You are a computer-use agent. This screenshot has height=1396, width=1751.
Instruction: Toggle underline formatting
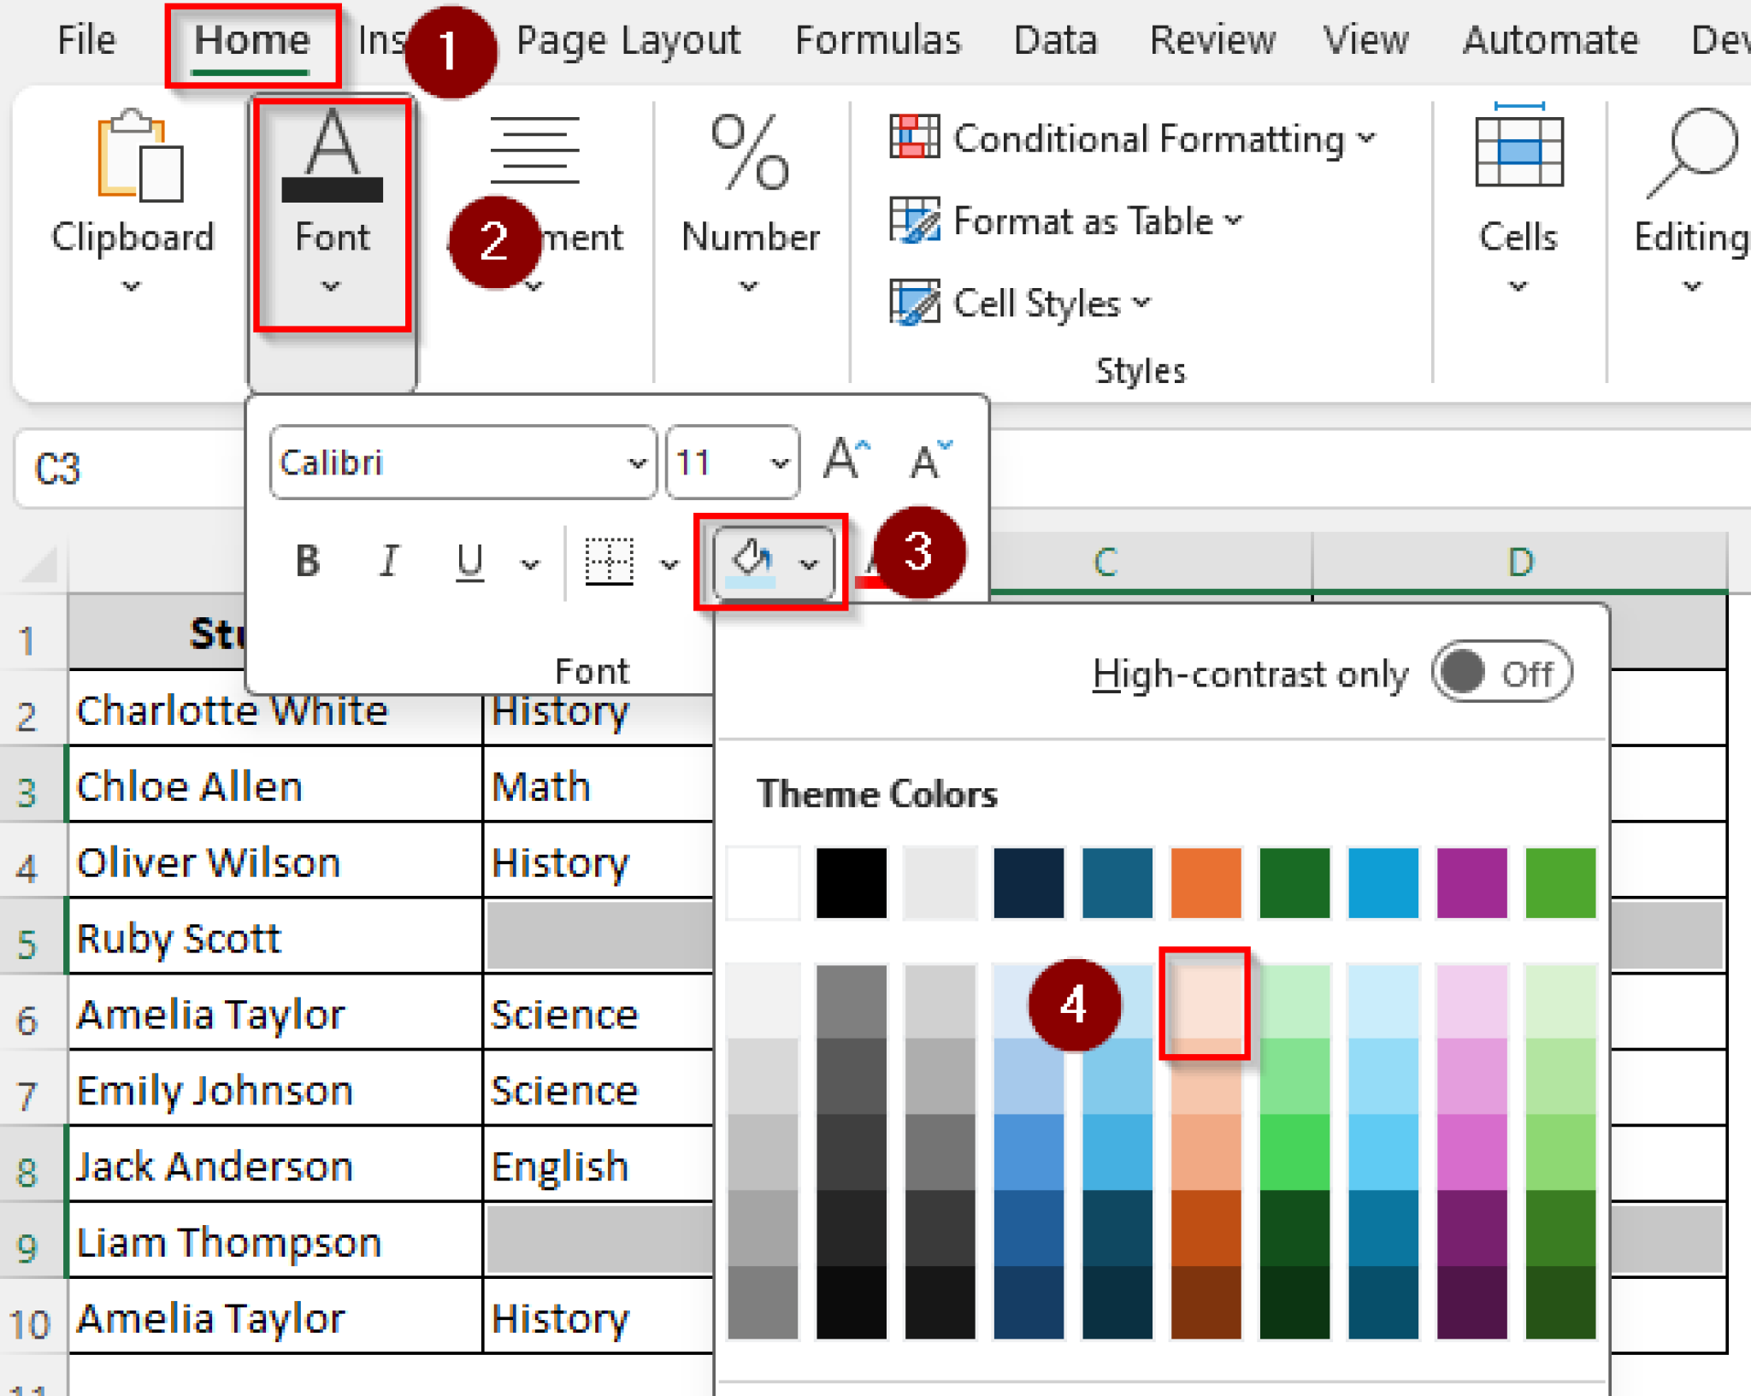click(x=469, y=560)
